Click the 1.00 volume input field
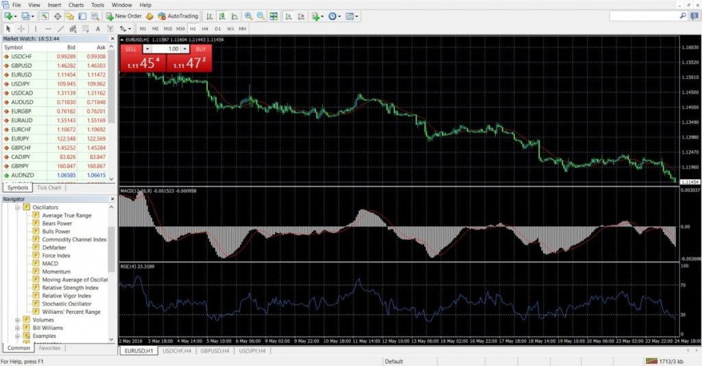This screenshot has width=702, height=366. (166, 49)
